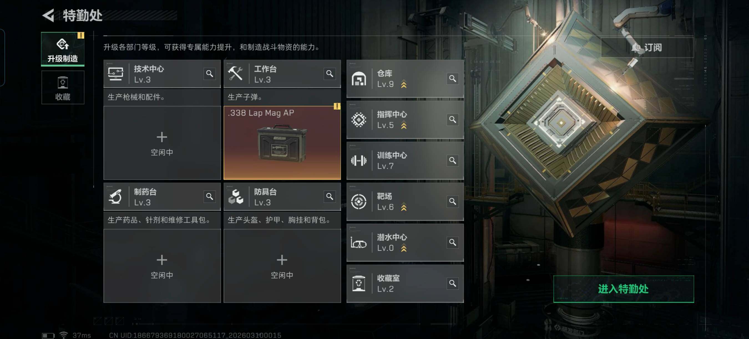Click the 收藏室 magnifier icon

click(x=453, y=283)
